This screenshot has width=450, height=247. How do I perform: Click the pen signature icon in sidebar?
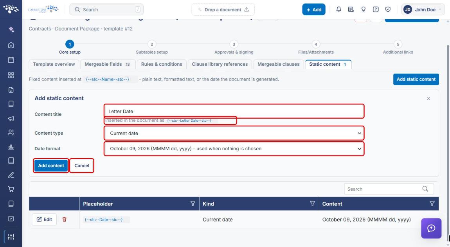[x=11, y=175]
